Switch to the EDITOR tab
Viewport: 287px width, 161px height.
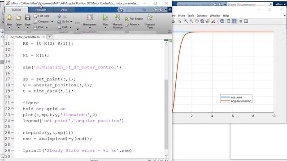tap(16, 10)
